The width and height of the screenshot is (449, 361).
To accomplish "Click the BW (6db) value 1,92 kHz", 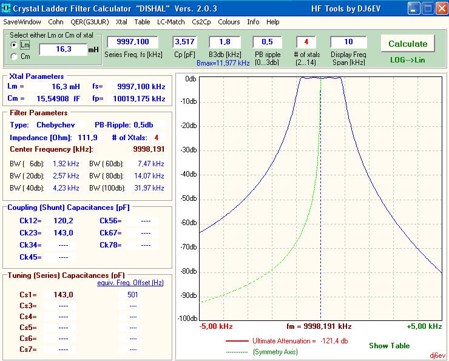I will tap(66, 164).
